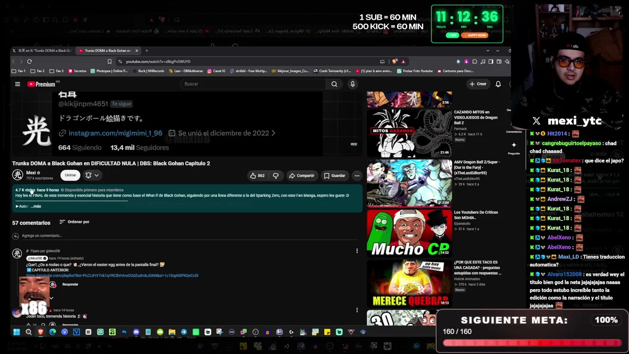This screenshot has height=354, width=629.
Task: Open 'Probar Foto Youtube' bookmark
Action: pyautogui.click(x=415, y=71)
